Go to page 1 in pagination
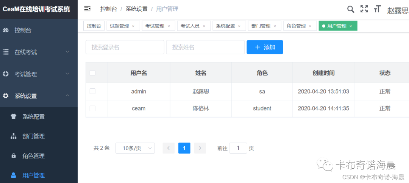This screenshot has width=409, height=183. pyautogui.click(x=184, y=148)
